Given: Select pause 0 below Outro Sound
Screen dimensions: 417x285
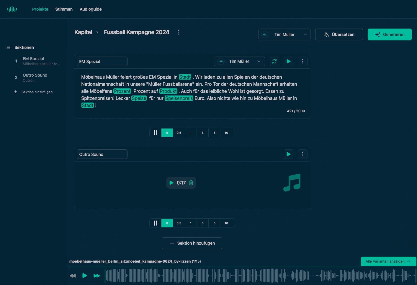Looking at the screenshot, I should pos(167,223).
